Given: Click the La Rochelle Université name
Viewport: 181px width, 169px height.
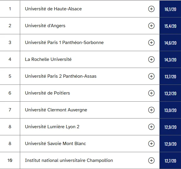Looking at the screenshot, I should tap(48, 59).
